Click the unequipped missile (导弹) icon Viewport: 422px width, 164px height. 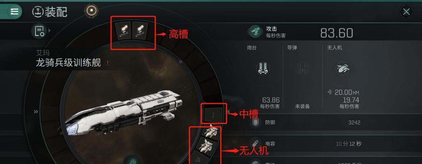pos(303,68)
